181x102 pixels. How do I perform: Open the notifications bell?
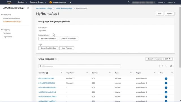pyautogui.click(x=128, y=2)
